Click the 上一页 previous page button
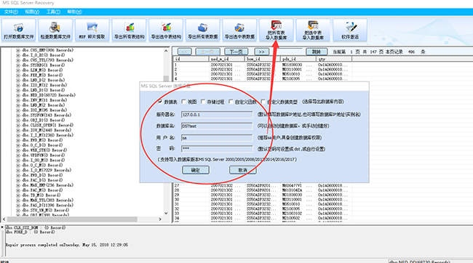The image size is (473, 263). (x=208, y=52)
